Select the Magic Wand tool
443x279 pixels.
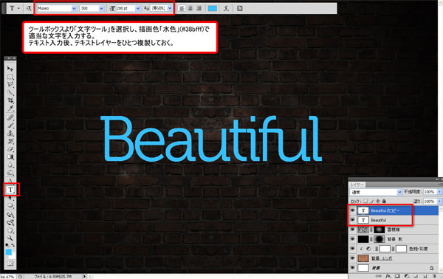click(x=10, y=92)
